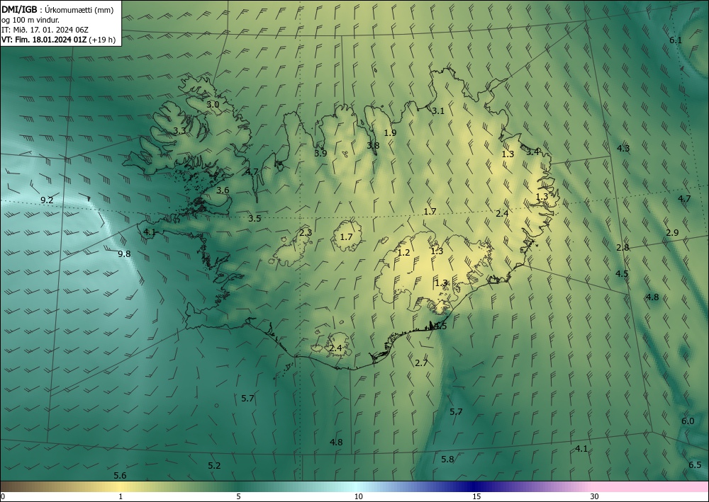
Task: Click the 3.8 value on the map
Action: (373, 145)
